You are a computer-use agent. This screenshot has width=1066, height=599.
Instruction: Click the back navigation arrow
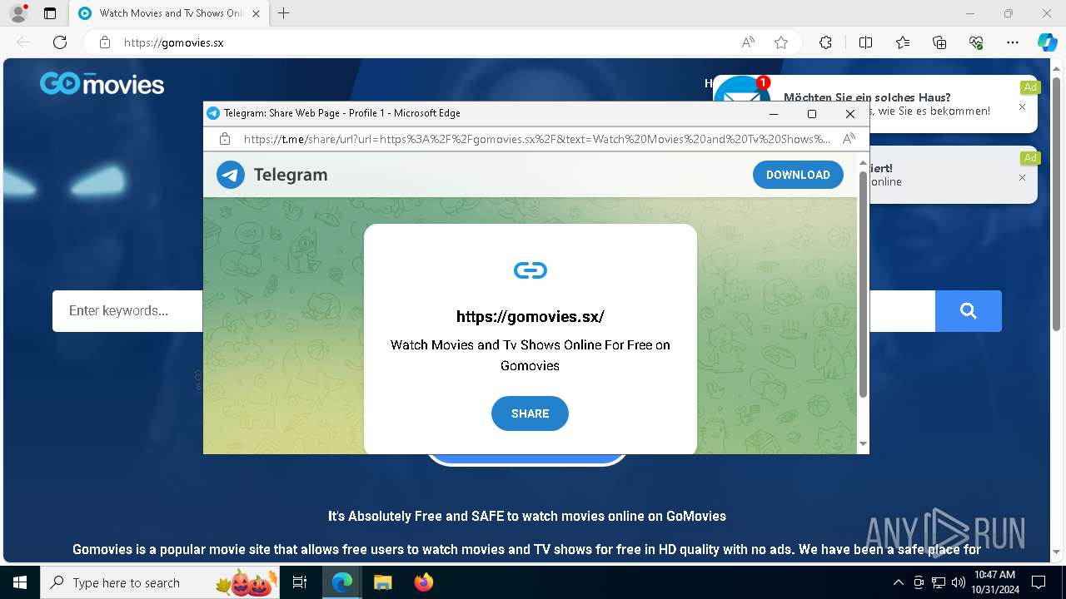23,42
